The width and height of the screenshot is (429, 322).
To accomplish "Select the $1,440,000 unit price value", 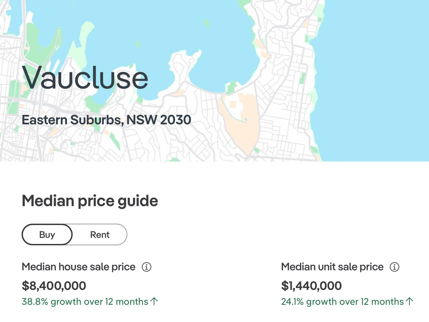I will tap(311, 286).
